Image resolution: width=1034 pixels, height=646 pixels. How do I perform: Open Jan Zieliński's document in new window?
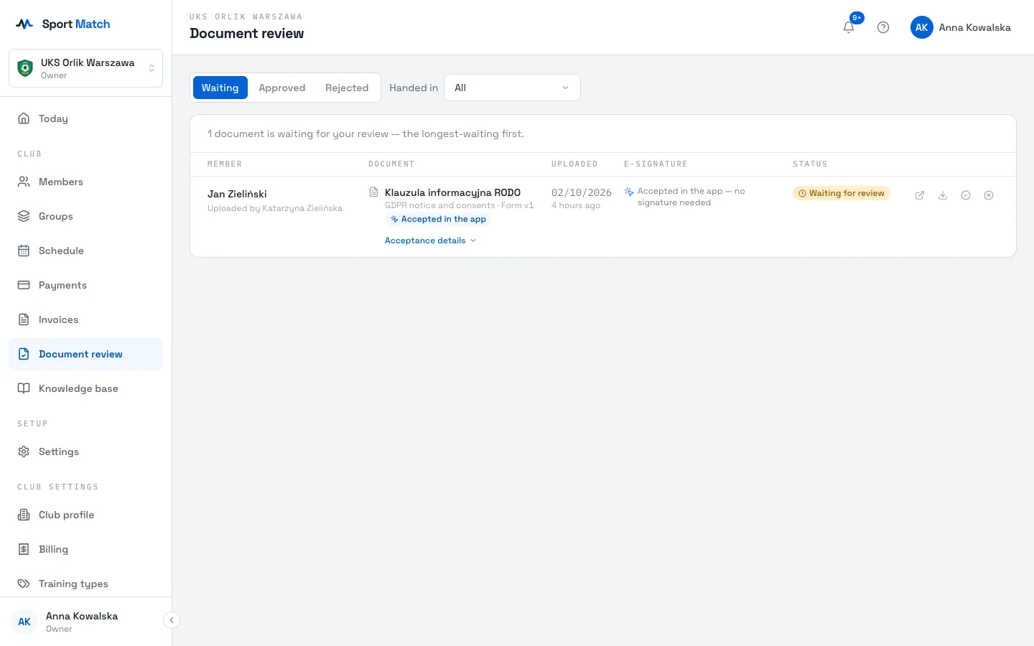[x=920, y=195]
